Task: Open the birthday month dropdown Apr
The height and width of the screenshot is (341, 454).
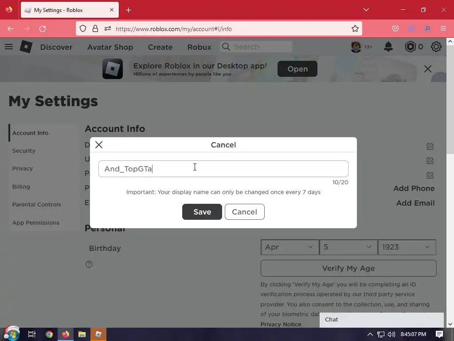Action: (x=290, y=247)
